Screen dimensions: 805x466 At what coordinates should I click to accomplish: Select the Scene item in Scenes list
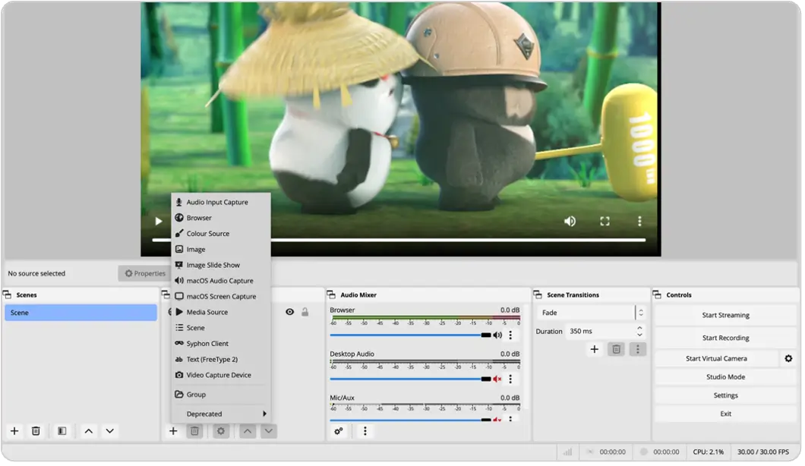tap(81, 313)
